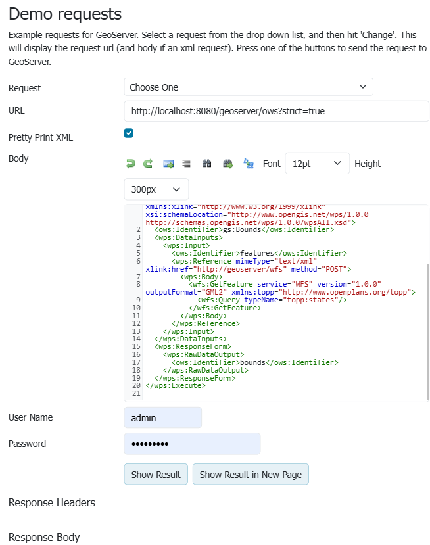Open search with the binoculars icon

206,164
